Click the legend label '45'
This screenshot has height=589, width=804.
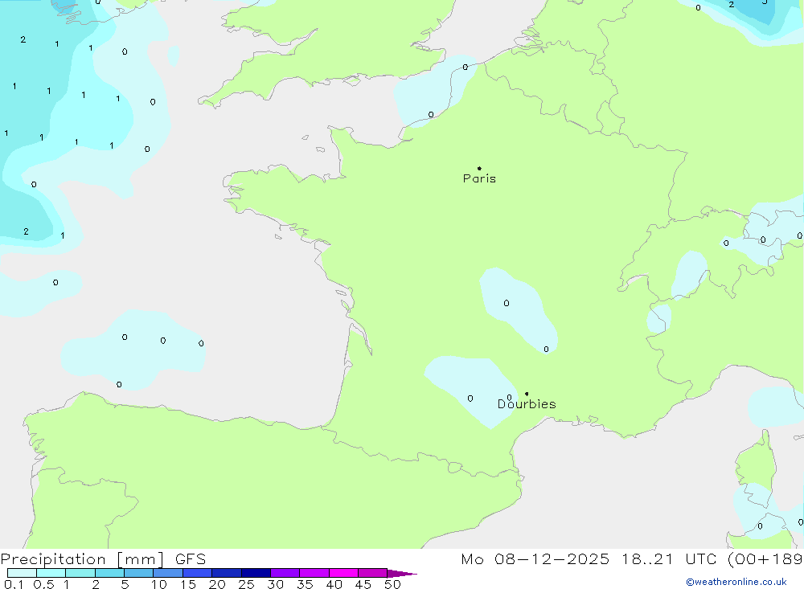pyautogui.click(x=363, y=584)
